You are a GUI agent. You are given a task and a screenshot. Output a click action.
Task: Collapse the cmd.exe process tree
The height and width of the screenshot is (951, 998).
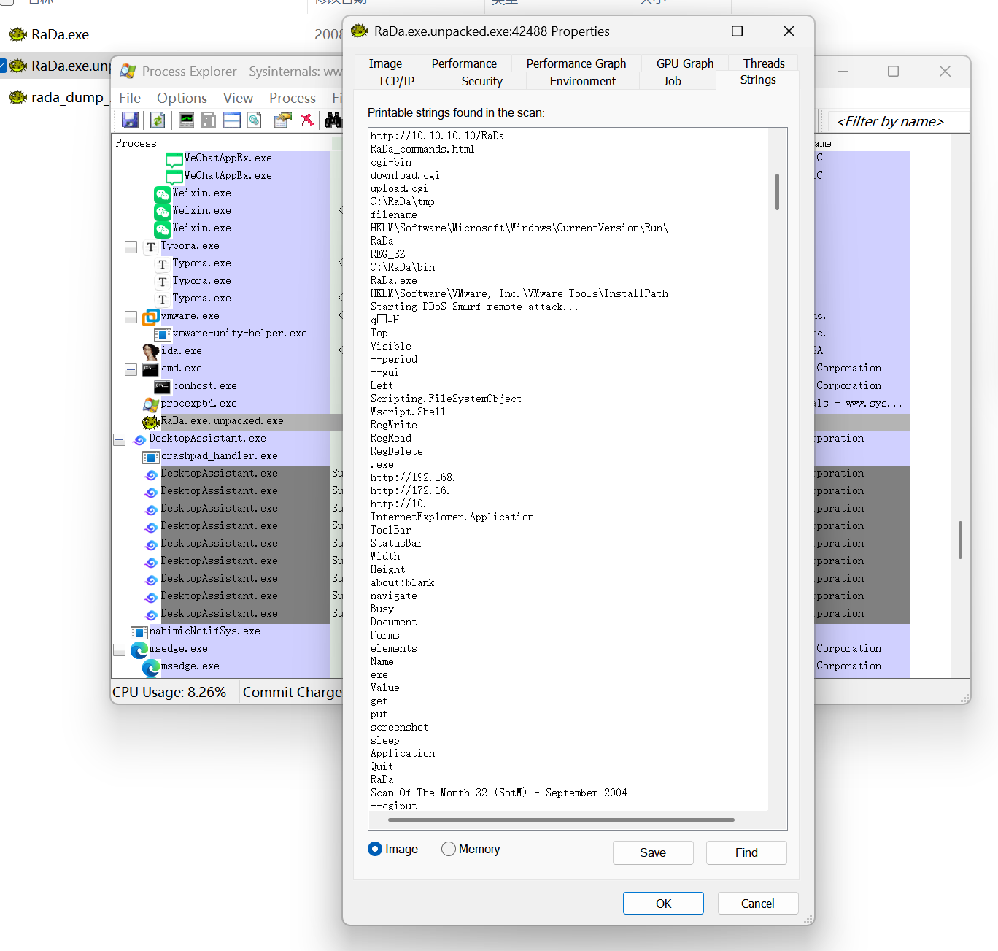point(131,369)
